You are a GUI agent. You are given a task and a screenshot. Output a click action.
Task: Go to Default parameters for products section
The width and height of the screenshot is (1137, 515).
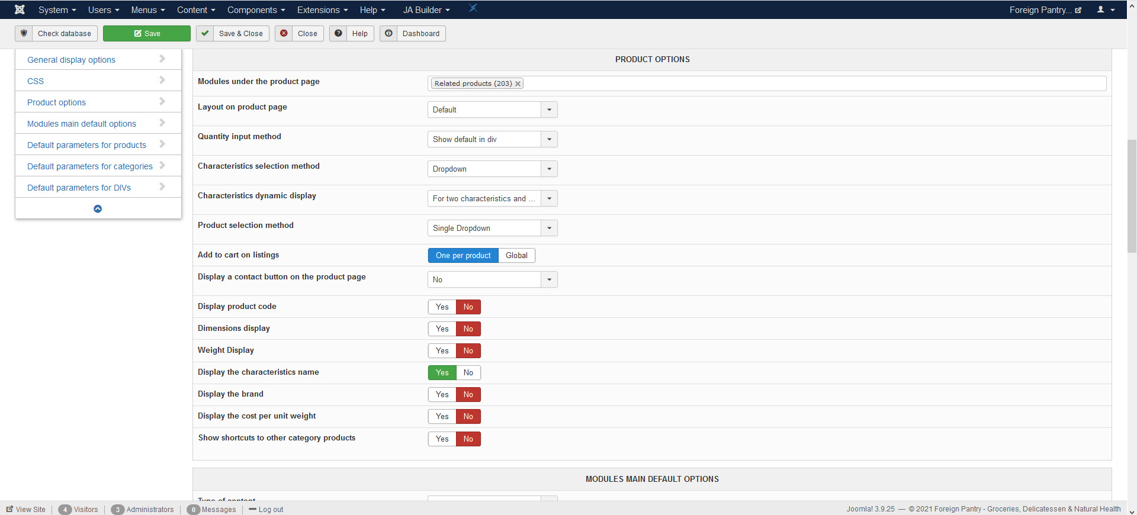click(86, 145)
